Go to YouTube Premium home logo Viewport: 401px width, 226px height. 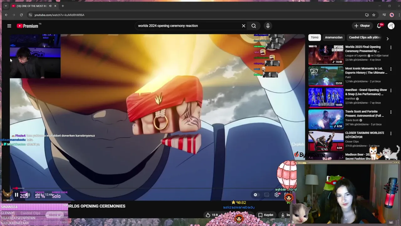tap(28, 26)
